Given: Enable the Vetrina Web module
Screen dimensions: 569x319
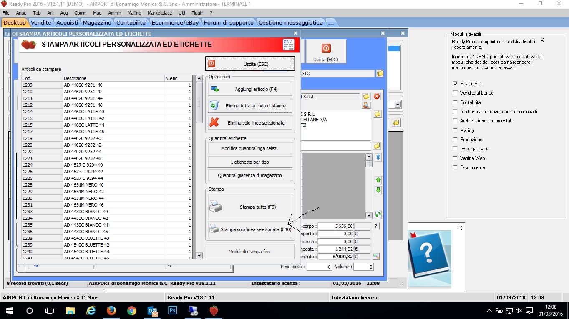Looking at the screenshot, I should [x=455, y=158].
